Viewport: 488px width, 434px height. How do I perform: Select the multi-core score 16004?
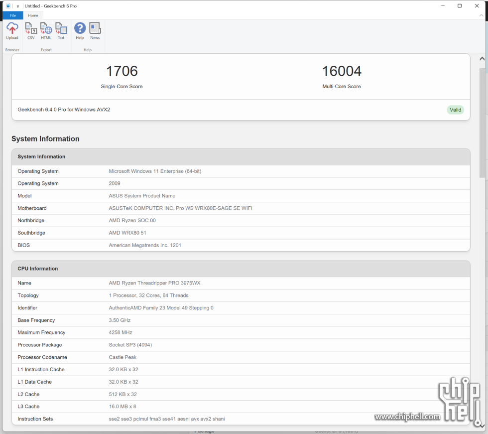(x=342, y=71)
